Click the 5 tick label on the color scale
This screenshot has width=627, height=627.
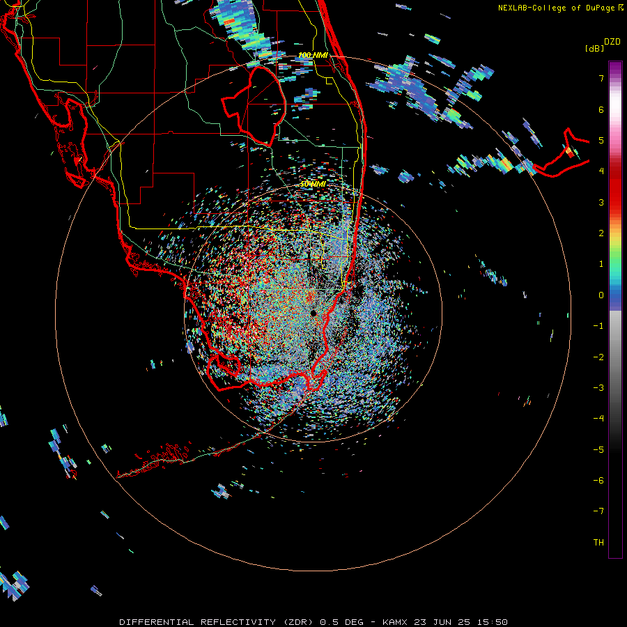click(x=601, y=140)
